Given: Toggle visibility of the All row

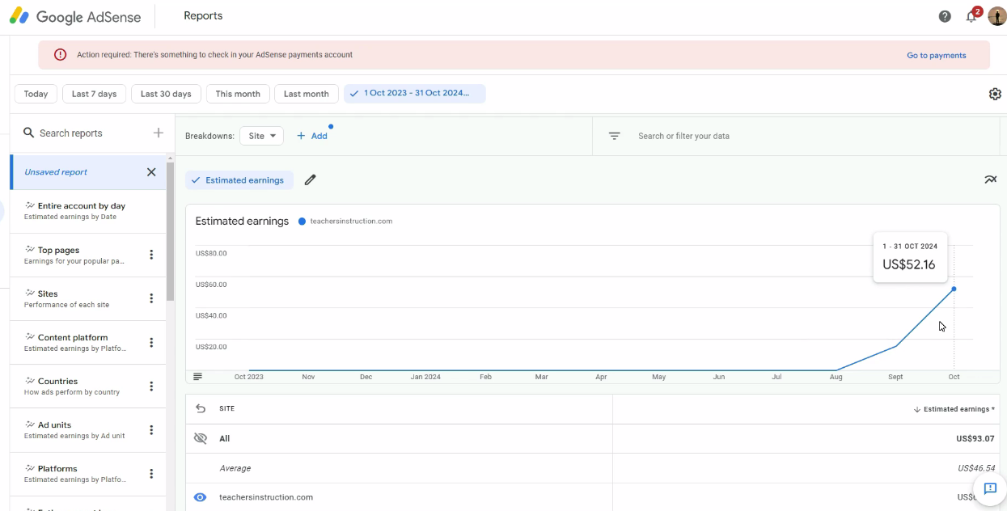Looking at the screenshot, I should [201, 438].
